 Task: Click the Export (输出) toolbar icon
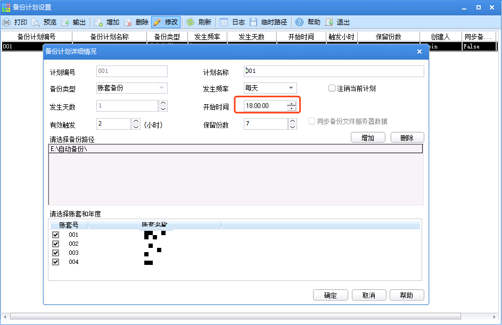pyautogui.click(x=65, y=22)
